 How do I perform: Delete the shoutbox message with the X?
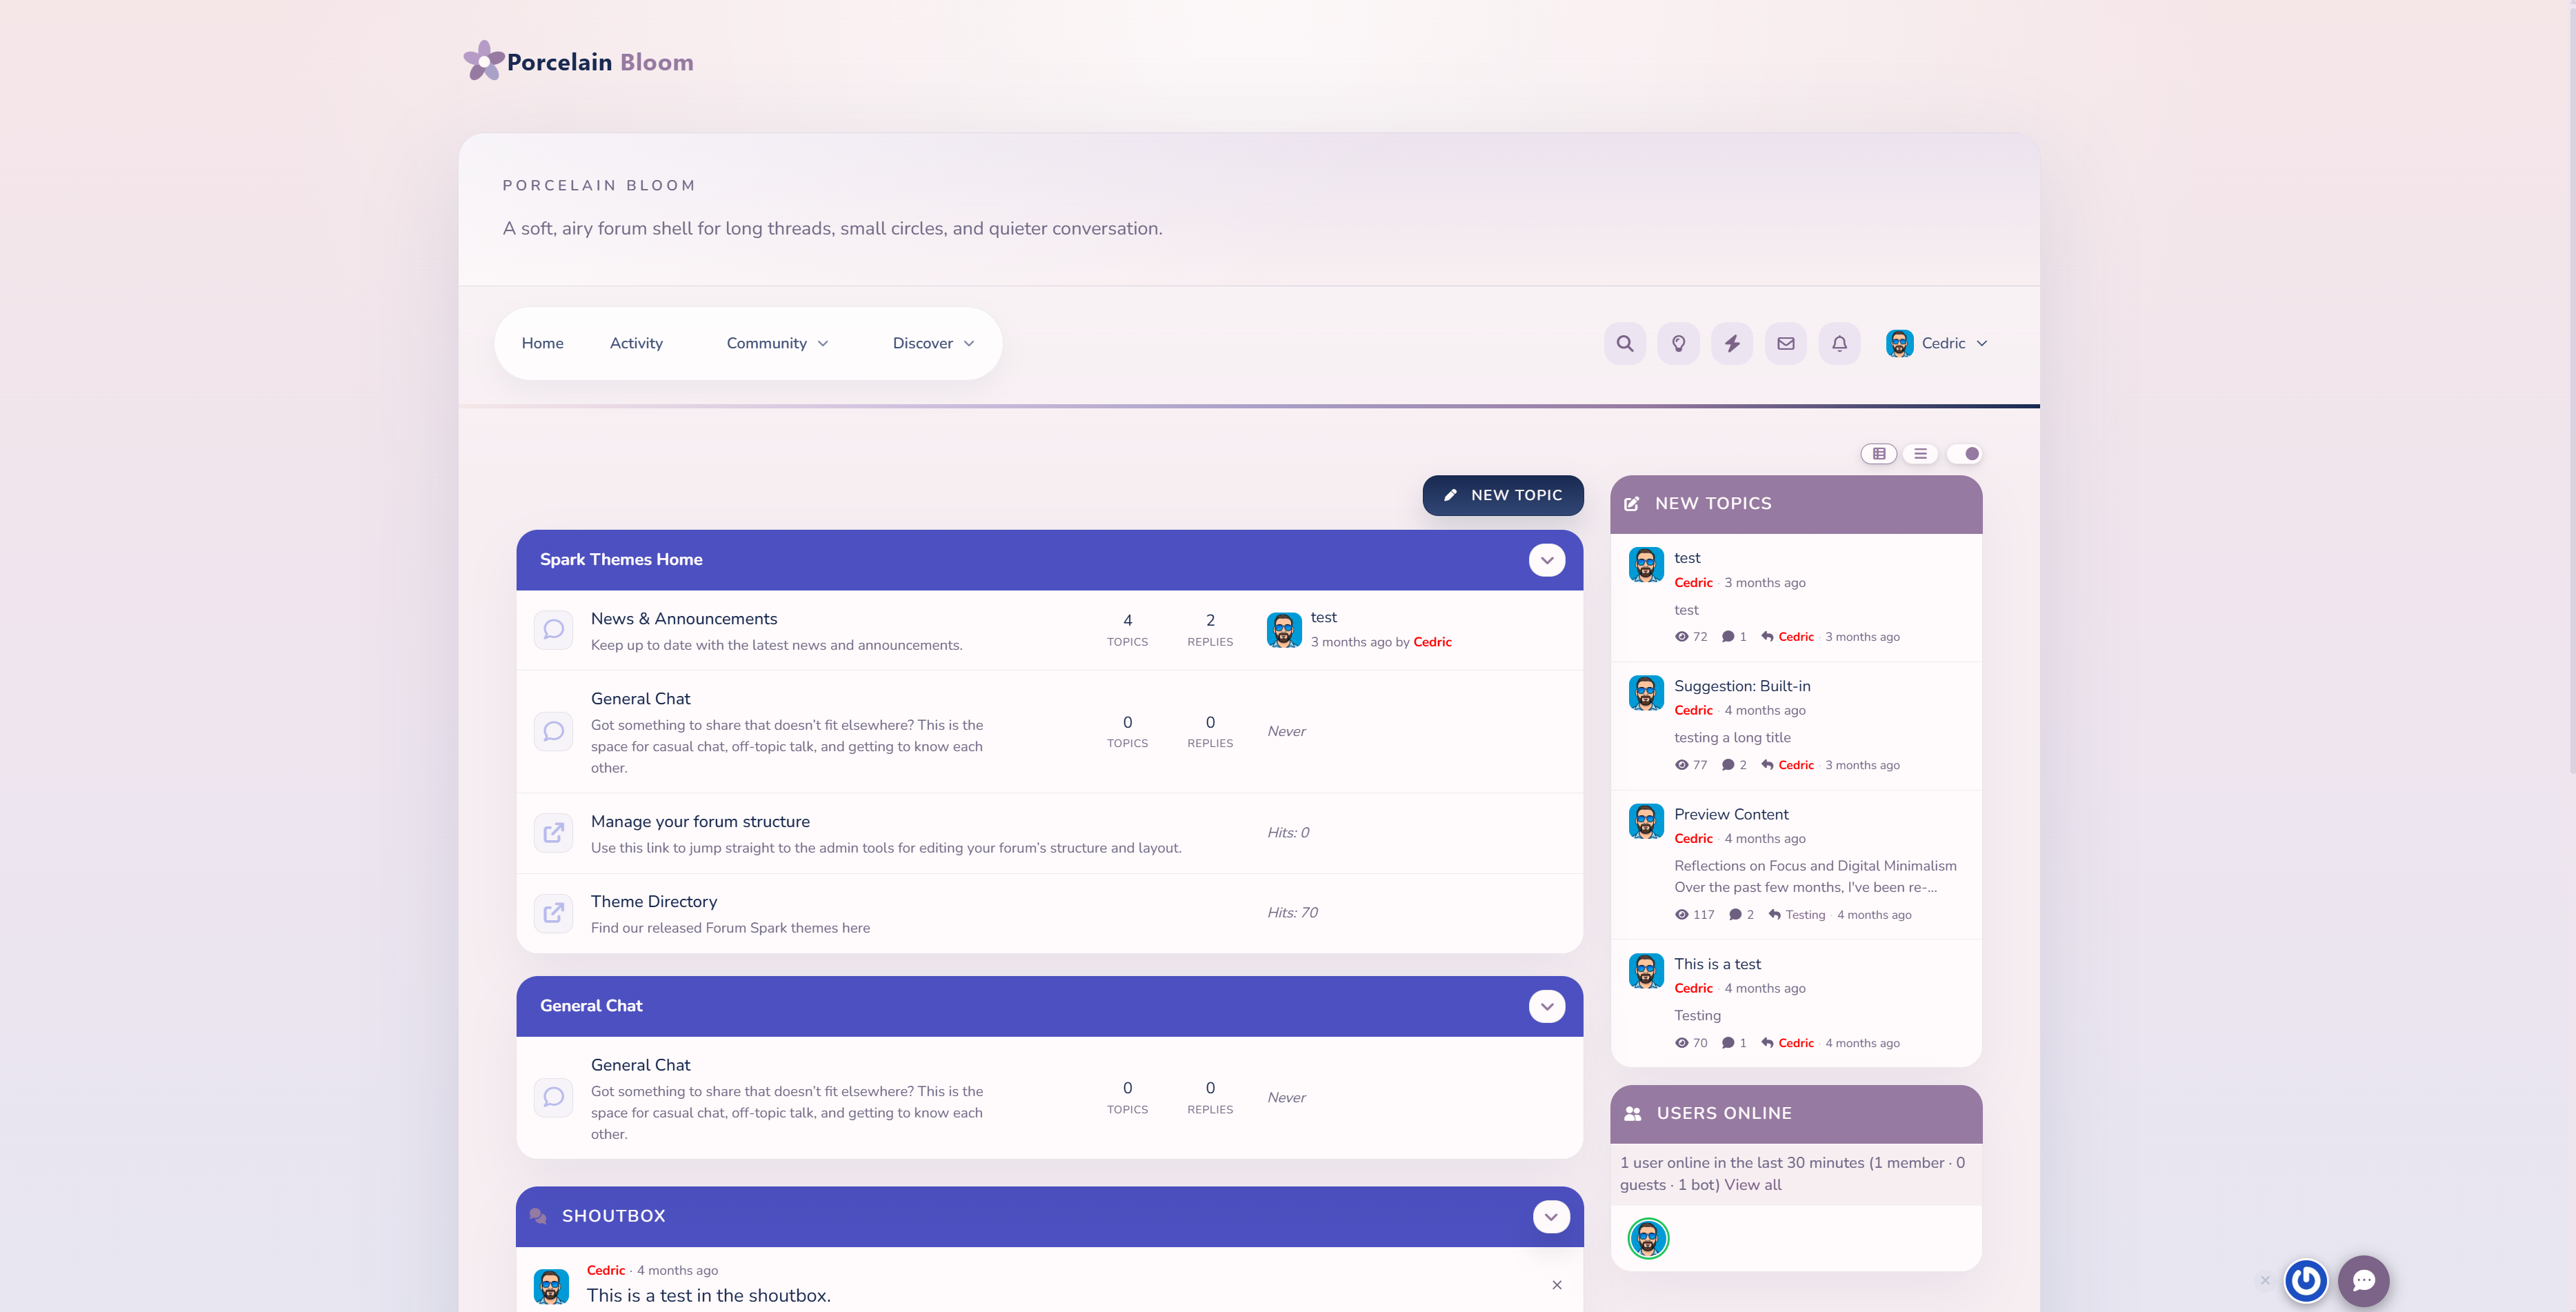pos(1557,1285)
